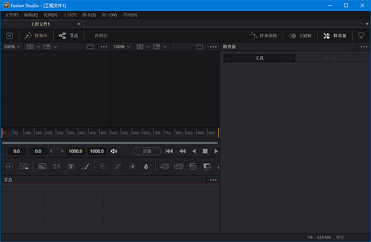This screenshot has height=242, width=371.
Task: Select the Text tool icon
Action: pyautogui.click(x=71, y=167)
